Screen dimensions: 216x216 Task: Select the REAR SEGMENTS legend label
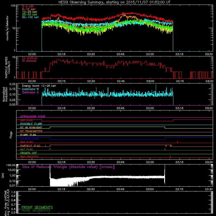tap(36, 210)
